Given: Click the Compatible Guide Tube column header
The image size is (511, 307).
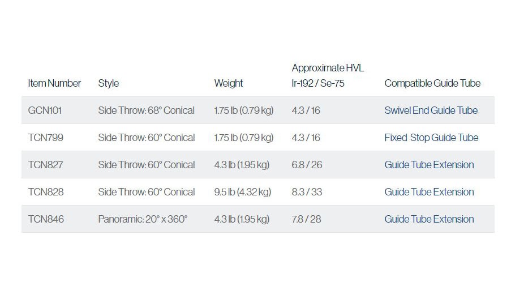Looking at the screenshot, I should (x=432, y=83).
